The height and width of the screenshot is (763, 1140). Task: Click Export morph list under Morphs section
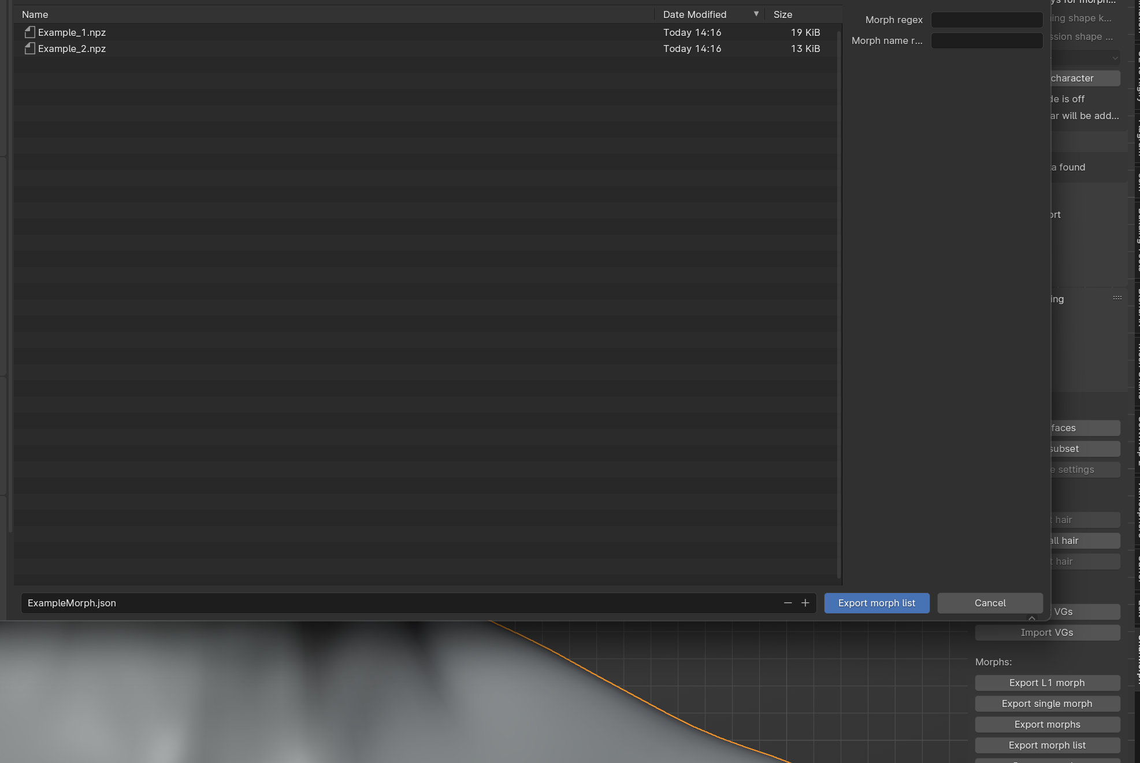(1047, 745)
